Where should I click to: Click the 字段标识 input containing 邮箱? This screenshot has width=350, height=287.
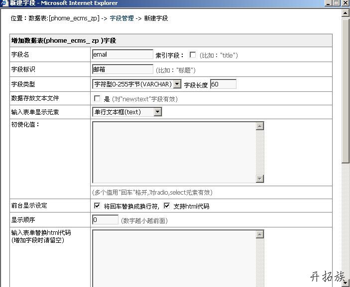[122, 69]
